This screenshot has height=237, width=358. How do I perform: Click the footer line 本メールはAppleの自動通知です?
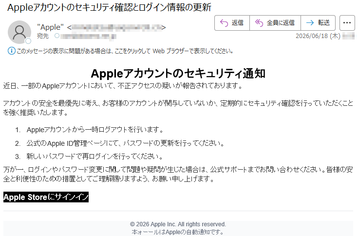[178, 232]
